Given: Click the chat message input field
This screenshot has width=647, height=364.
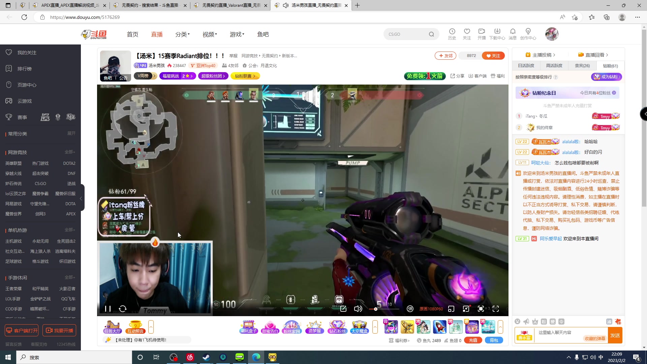Looking at the screenshot, I should point(569,333).
